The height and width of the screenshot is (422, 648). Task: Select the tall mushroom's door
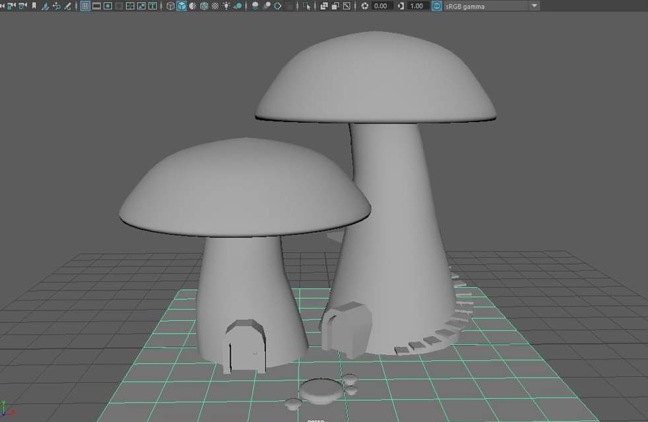(346, 330)
